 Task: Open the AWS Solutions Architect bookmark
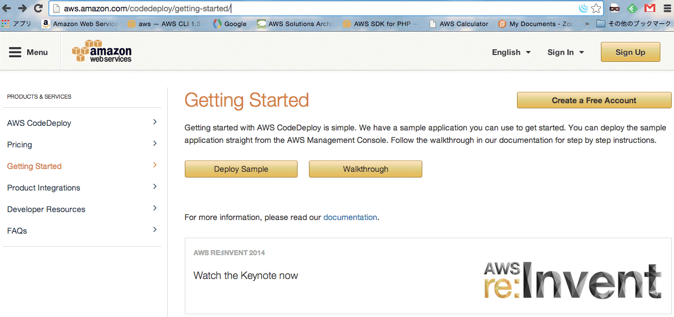[x=295, y=24]
